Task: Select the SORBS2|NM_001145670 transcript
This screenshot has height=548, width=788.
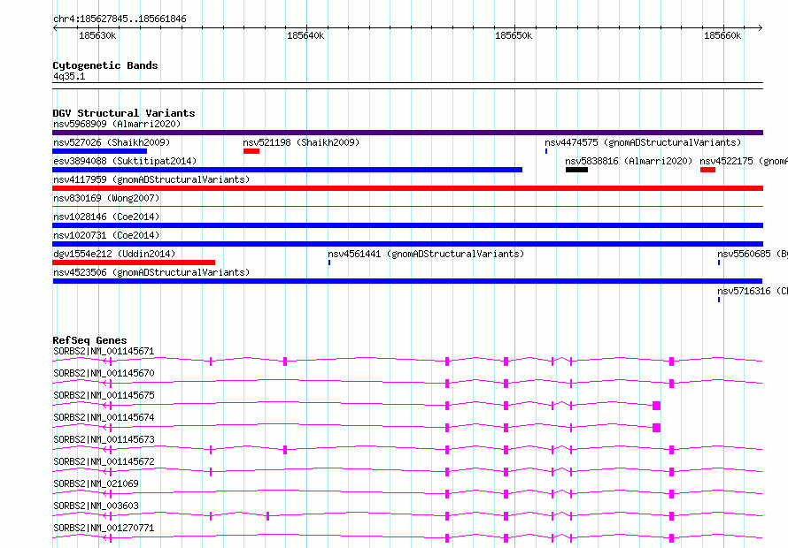Action: pyautogui.click(x=407, y=384)
